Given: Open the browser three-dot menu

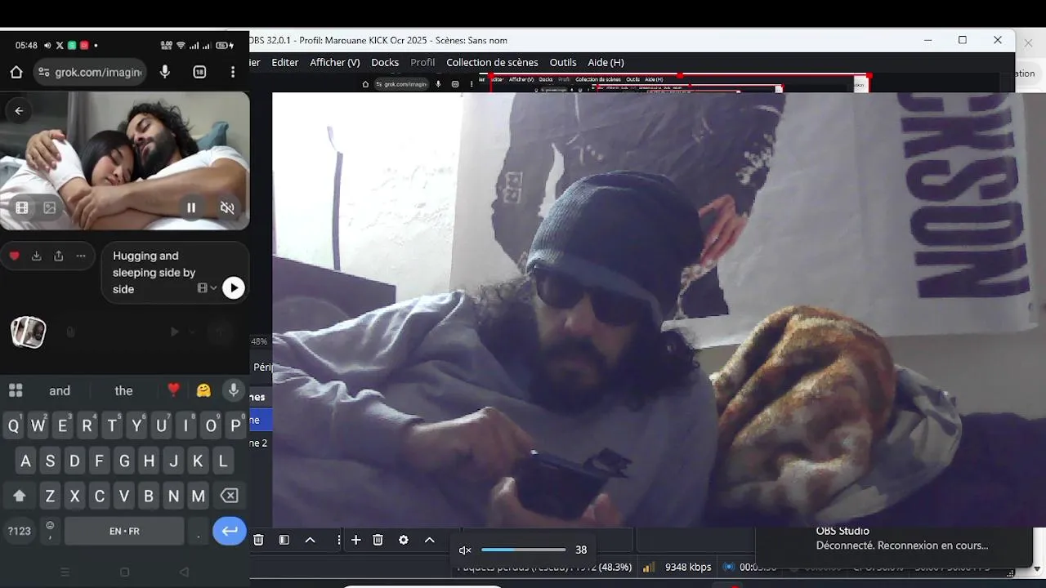Looking at the screenshot, I should point(233,72).
